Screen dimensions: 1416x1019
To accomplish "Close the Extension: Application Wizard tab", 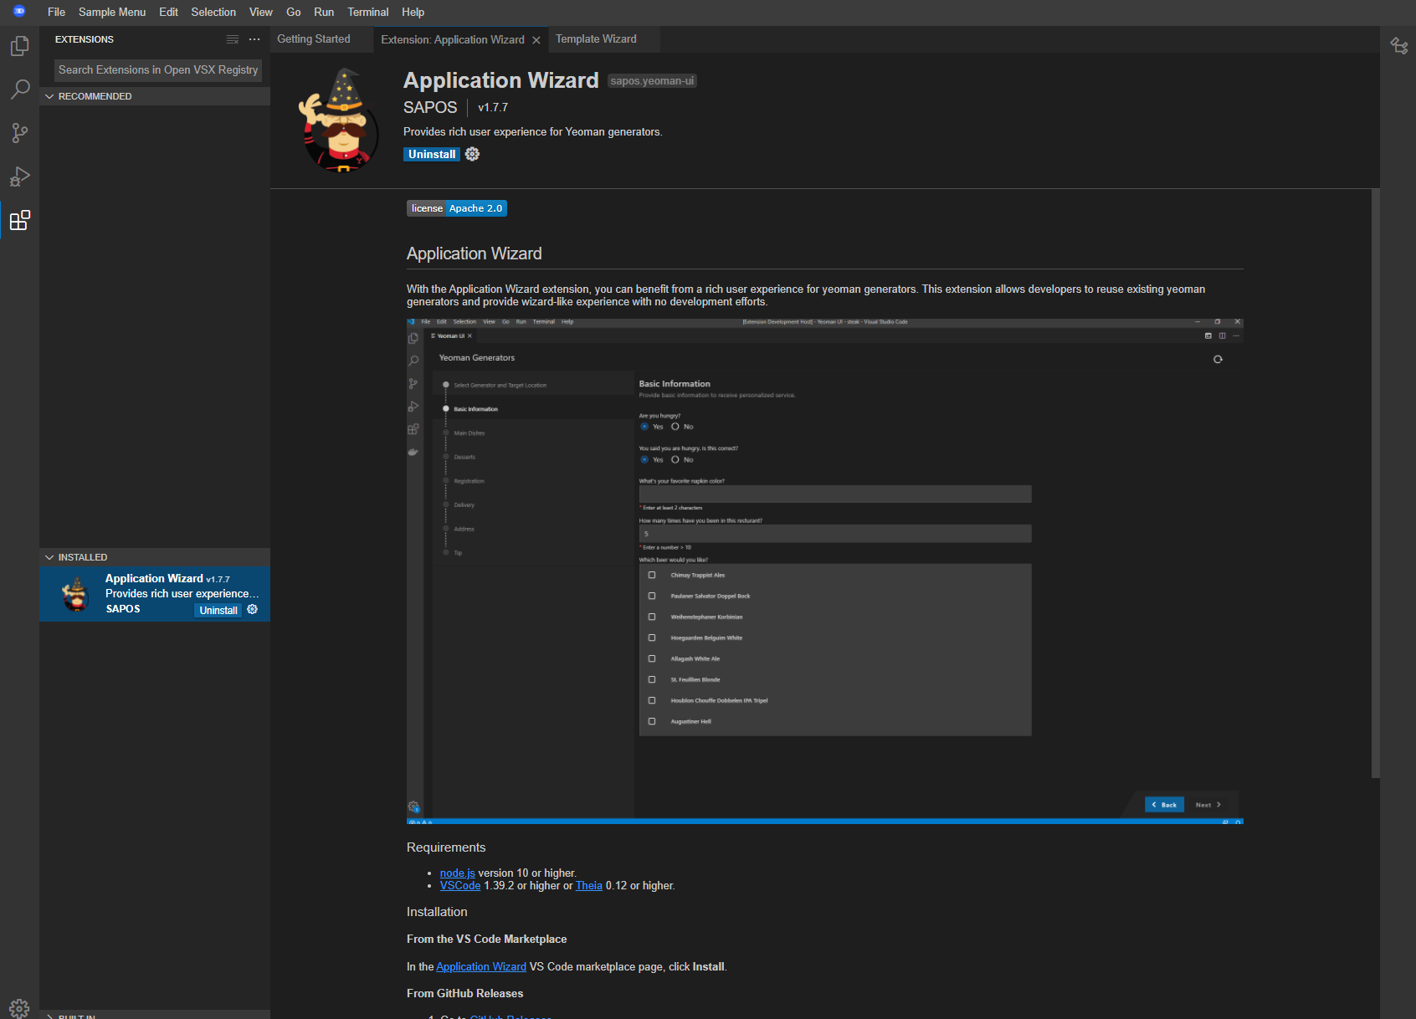I will pos(536,40).
